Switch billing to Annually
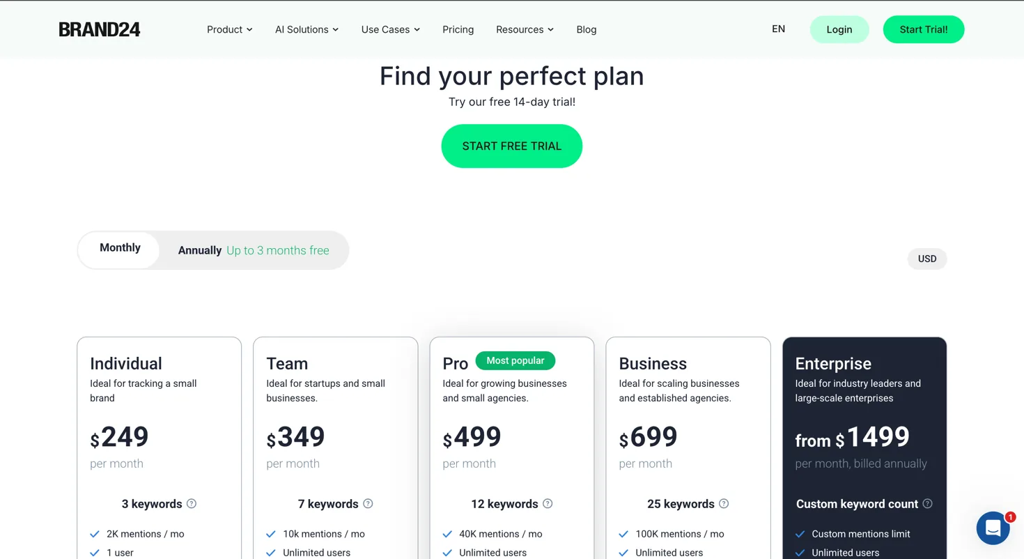Viewport: 1024px width, 559px height. pyautogui.click(x=254, y=250)
